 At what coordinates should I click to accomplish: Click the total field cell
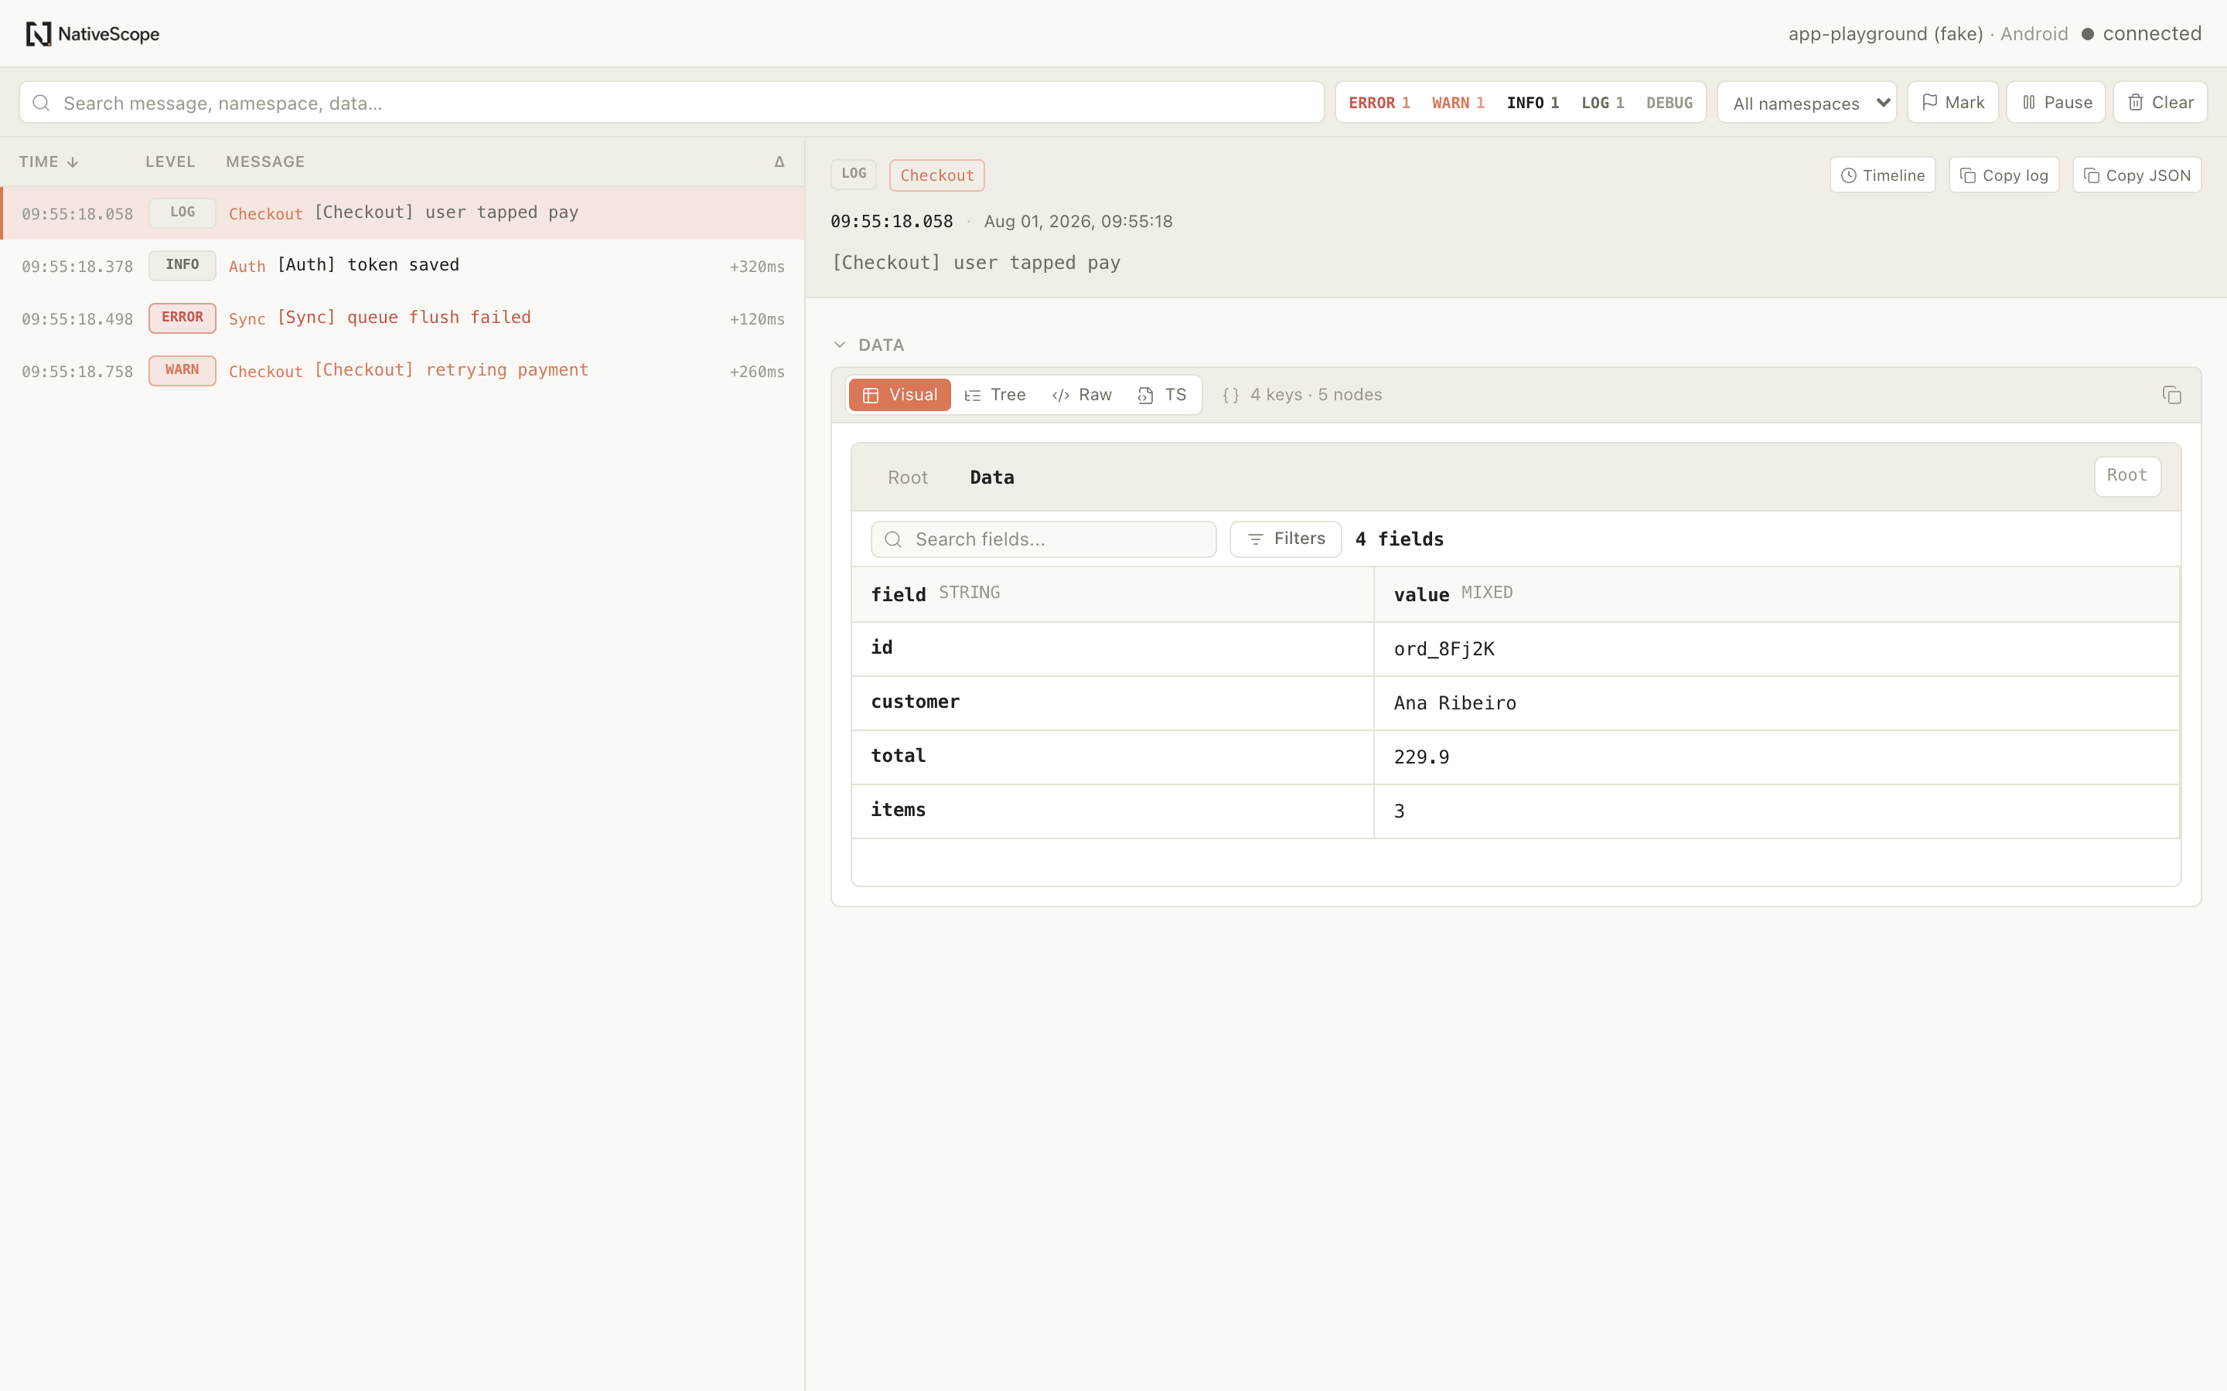1113,757
